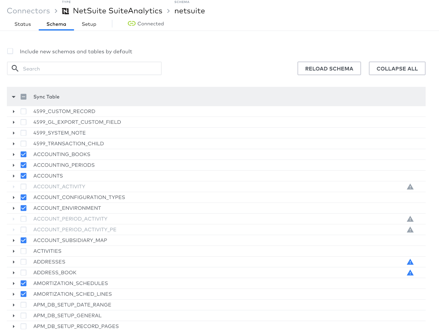The image size is (439, 331).
Task: Expand the ACCOUNT_ENVIRONMENT row
Action: pos(13,208)
